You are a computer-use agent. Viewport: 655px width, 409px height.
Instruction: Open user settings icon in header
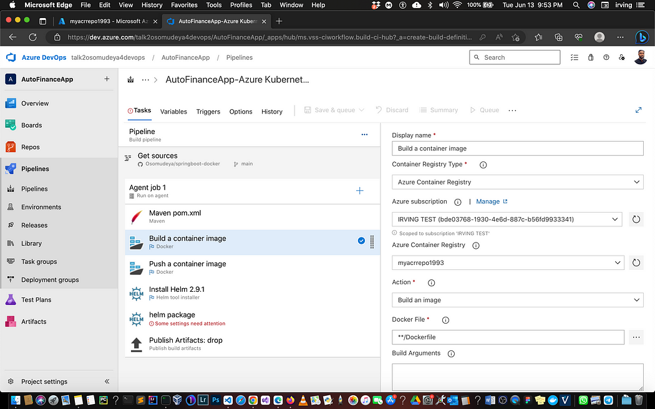point(622,57)
